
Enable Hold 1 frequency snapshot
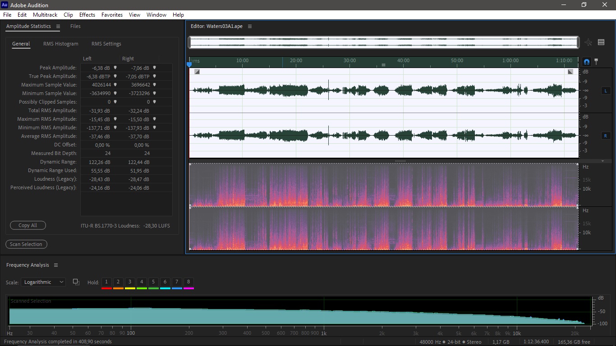106,282
